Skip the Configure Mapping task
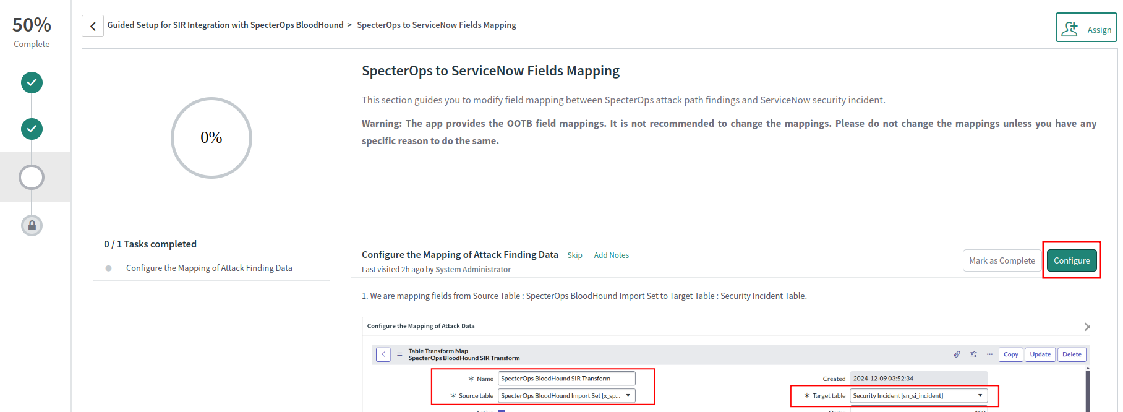1123x412 pixels. tap(574, 254)
